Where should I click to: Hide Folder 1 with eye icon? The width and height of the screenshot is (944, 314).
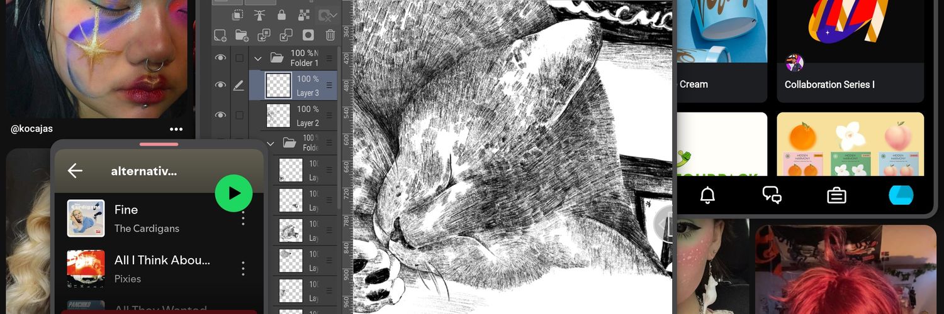pyautogui.click(x=220, y=58)
